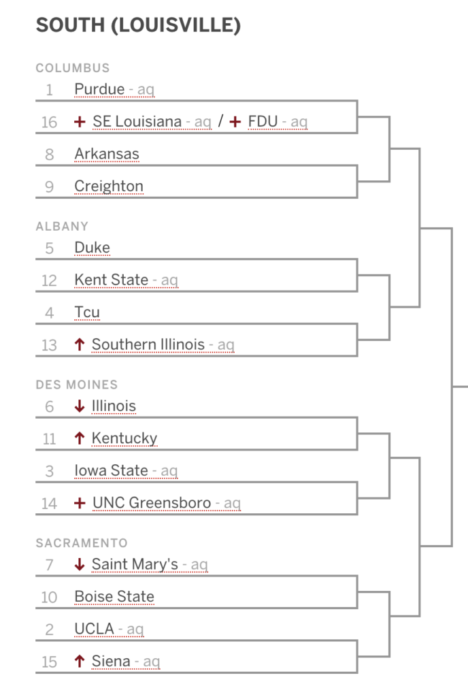This screenshot has width=468, height=697.
Task: Click the plus icon next to FDU
Action: (235, 121)
